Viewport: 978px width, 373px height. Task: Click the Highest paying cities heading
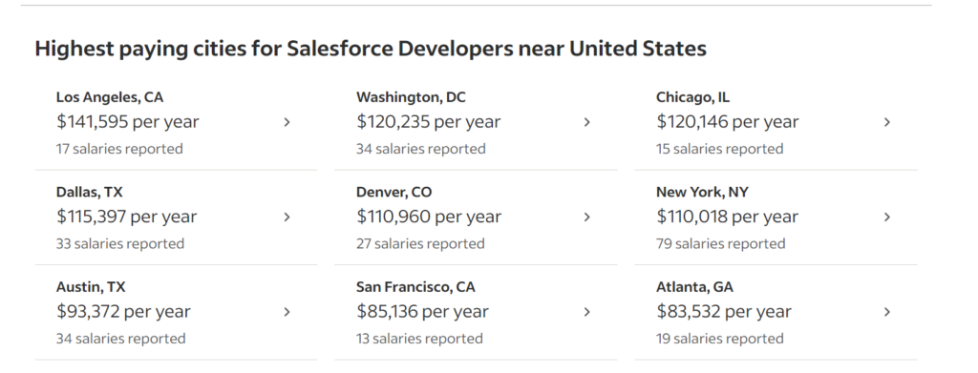(x=371, y=49)
